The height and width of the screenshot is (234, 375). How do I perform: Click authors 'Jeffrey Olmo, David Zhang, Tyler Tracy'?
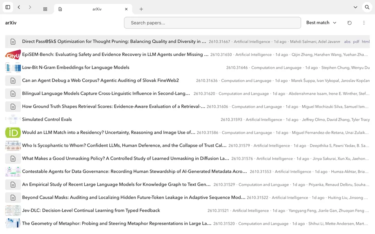pyautogui.click(x=336, y=119)
